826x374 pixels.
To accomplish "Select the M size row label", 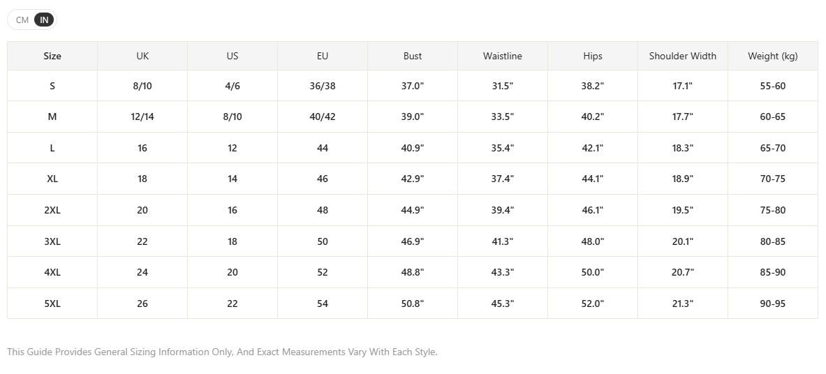I will 52,117.
